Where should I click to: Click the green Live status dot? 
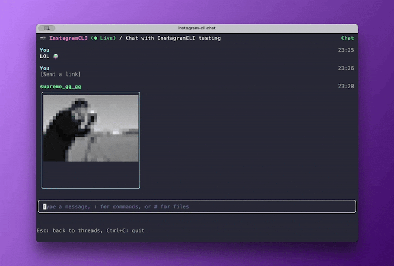click(95, 38)
